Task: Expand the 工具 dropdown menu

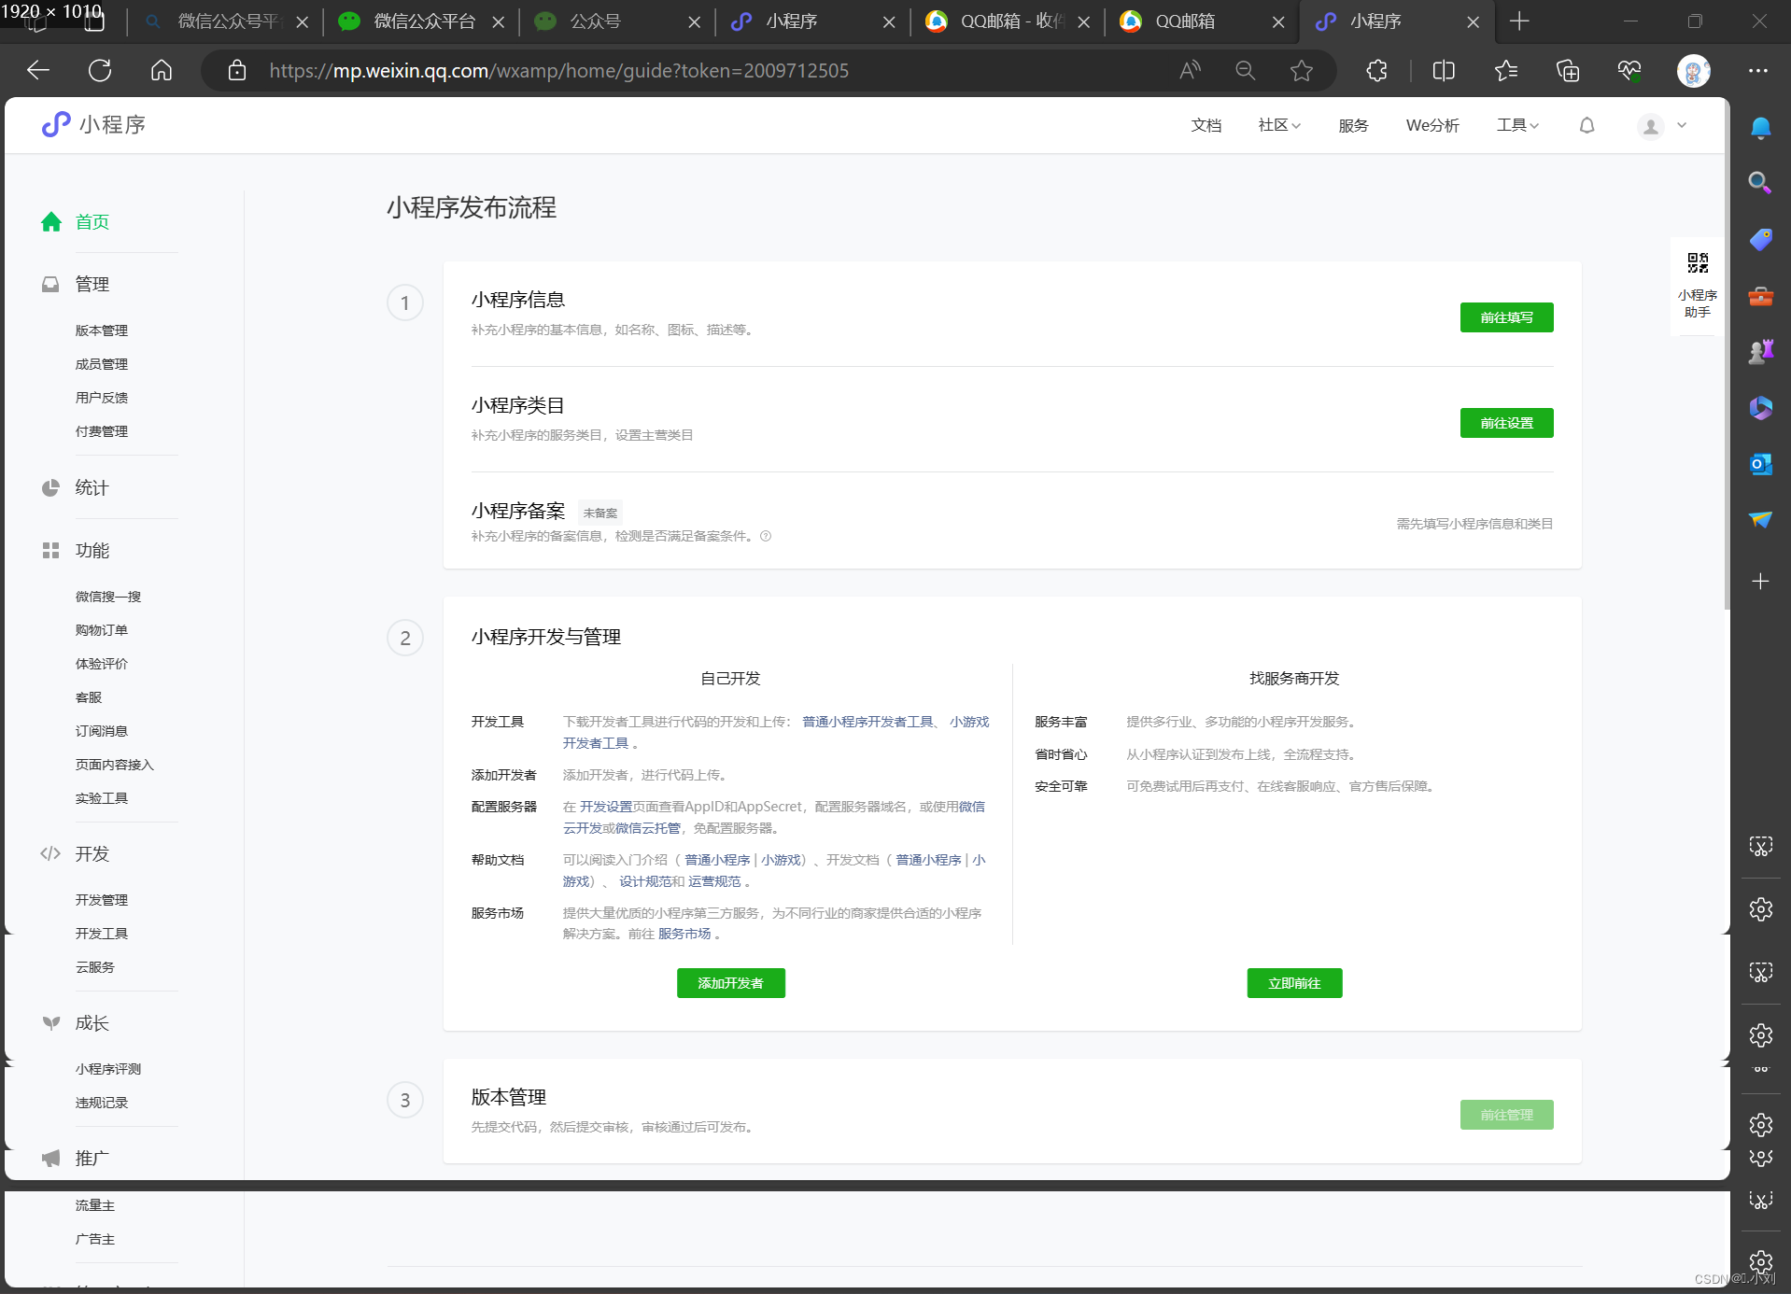Action: [x=1517, y=125]
